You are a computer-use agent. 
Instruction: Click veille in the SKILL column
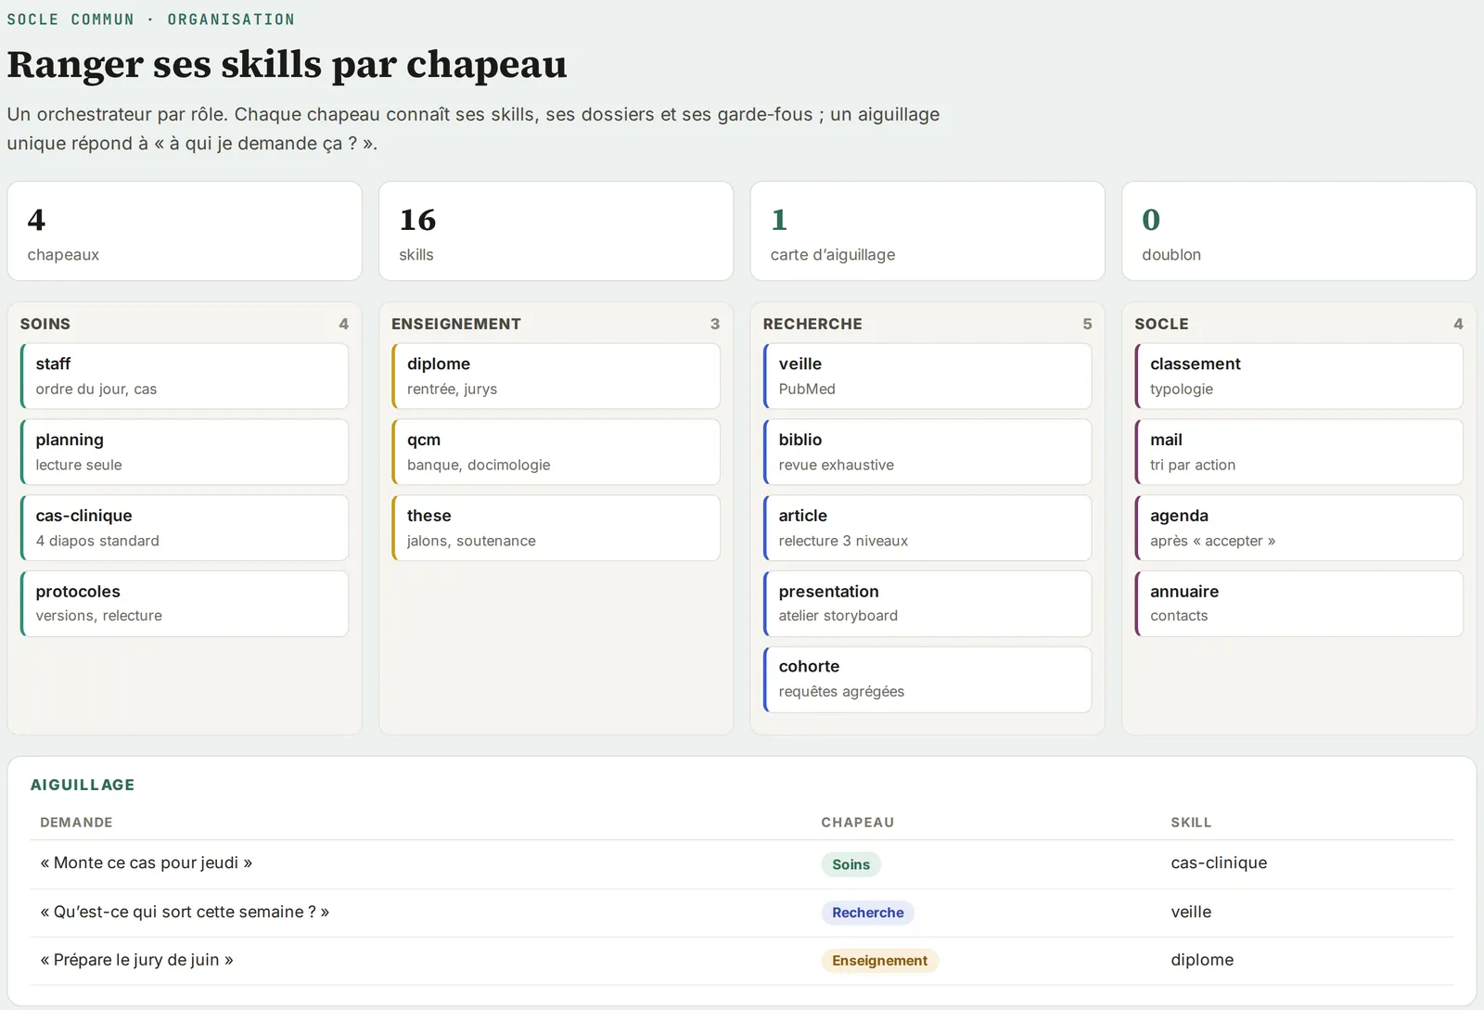click(x=1191, y=912)
